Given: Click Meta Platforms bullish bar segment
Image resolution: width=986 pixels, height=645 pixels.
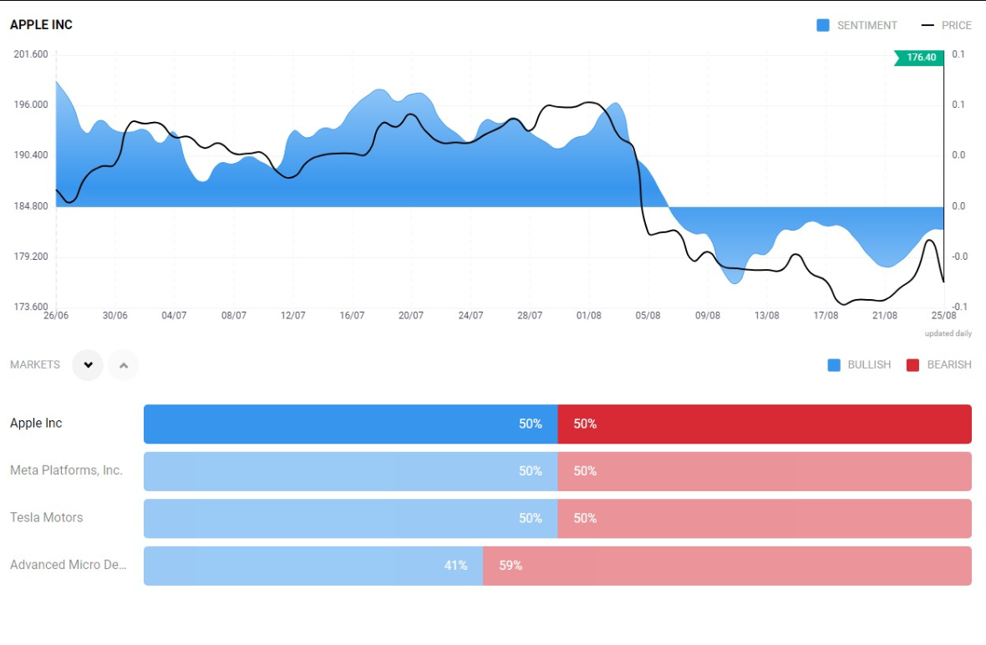Looking at the screenshot, I should coord(350,471).
